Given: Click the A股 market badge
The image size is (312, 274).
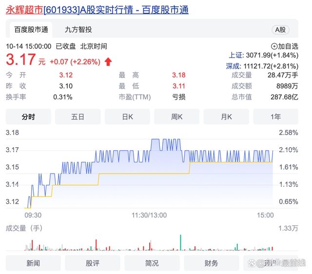Looking at the screenshot, I should [280, 30].
